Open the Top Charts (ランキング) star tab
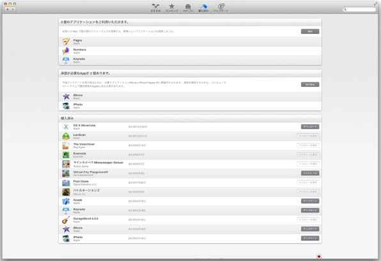381x261 pixels. (x=172, y=8)
